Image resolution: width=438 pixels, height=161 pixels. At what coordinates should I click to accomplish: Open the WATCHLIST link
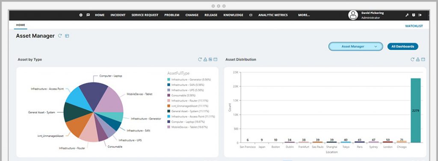tap(414, 26)
